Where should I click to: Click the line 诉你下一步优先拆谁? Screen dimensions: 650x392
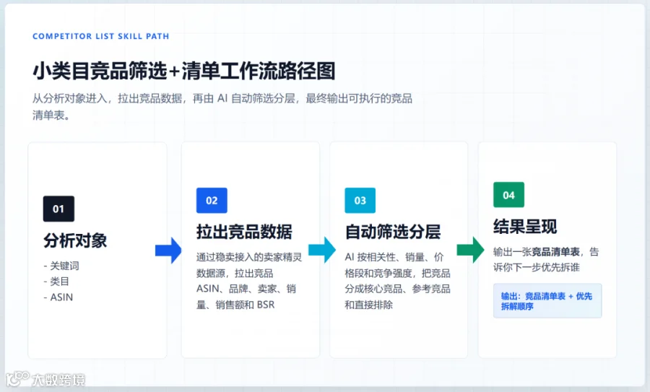537,267
